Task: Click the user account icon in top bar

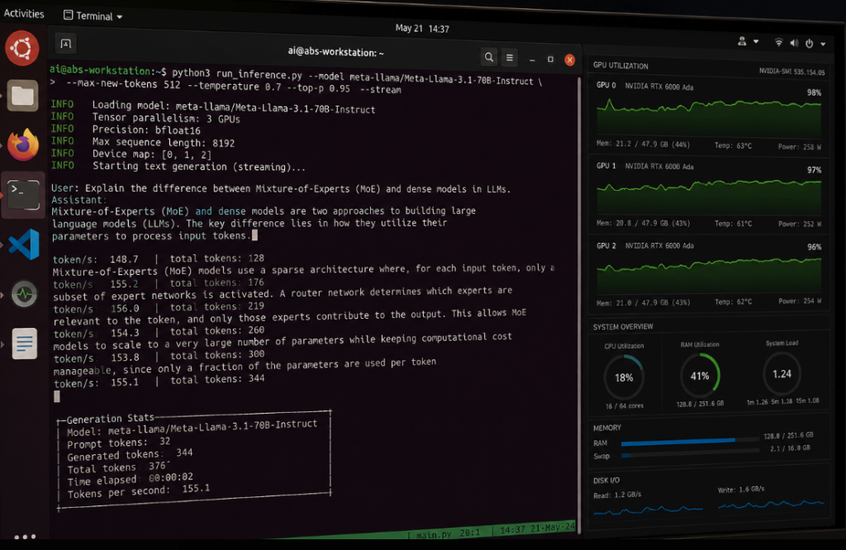Action: point(742,41)
